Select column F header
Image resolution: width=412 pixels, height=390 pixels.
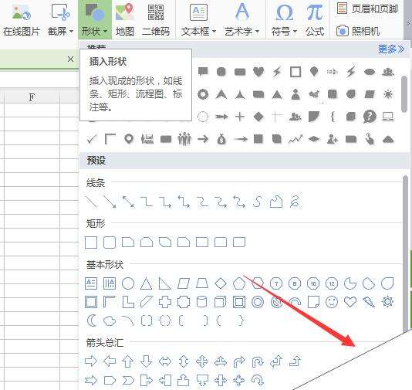click(32, 97)
